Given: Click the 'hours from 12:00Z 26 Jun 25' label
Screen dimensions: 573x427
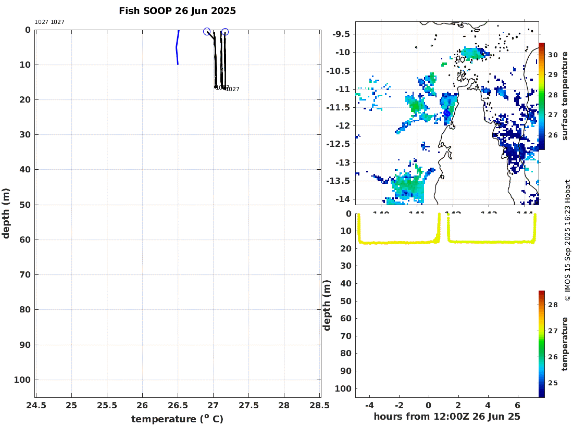Looking at the screenshot, I should (447, 417).
